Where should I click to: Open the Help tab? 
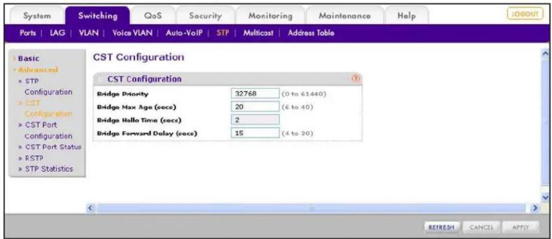click(407, 16)
